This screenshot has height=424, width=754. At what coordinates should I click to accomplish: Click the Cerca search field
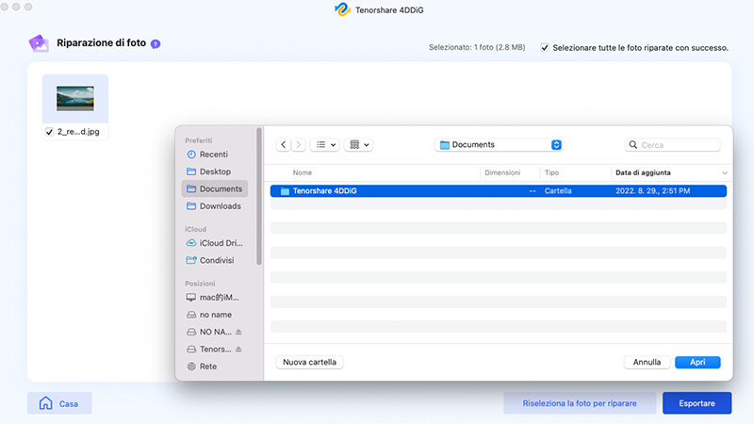[672, 145]
